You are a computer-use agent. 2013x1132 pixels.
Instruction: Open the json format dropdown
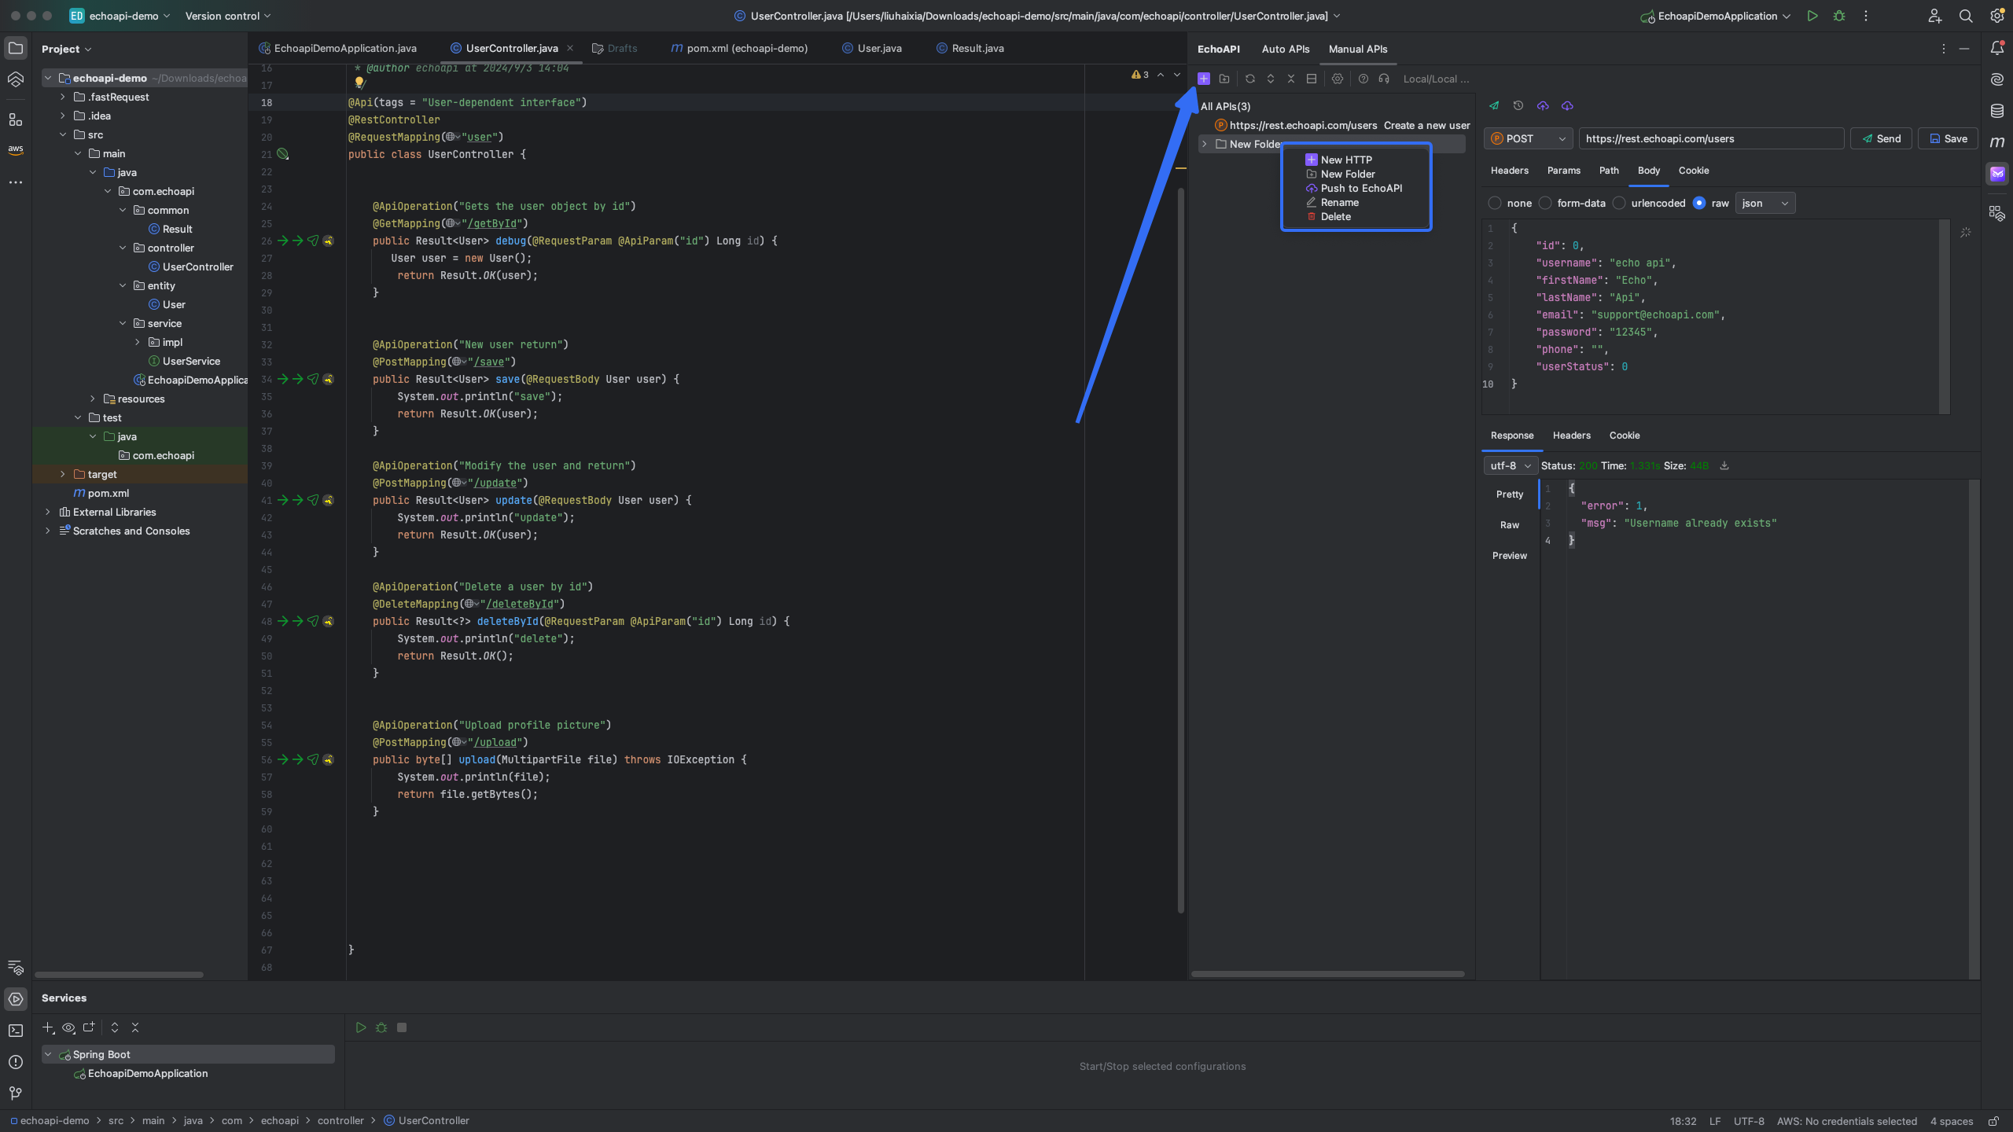pos(1765,203)
